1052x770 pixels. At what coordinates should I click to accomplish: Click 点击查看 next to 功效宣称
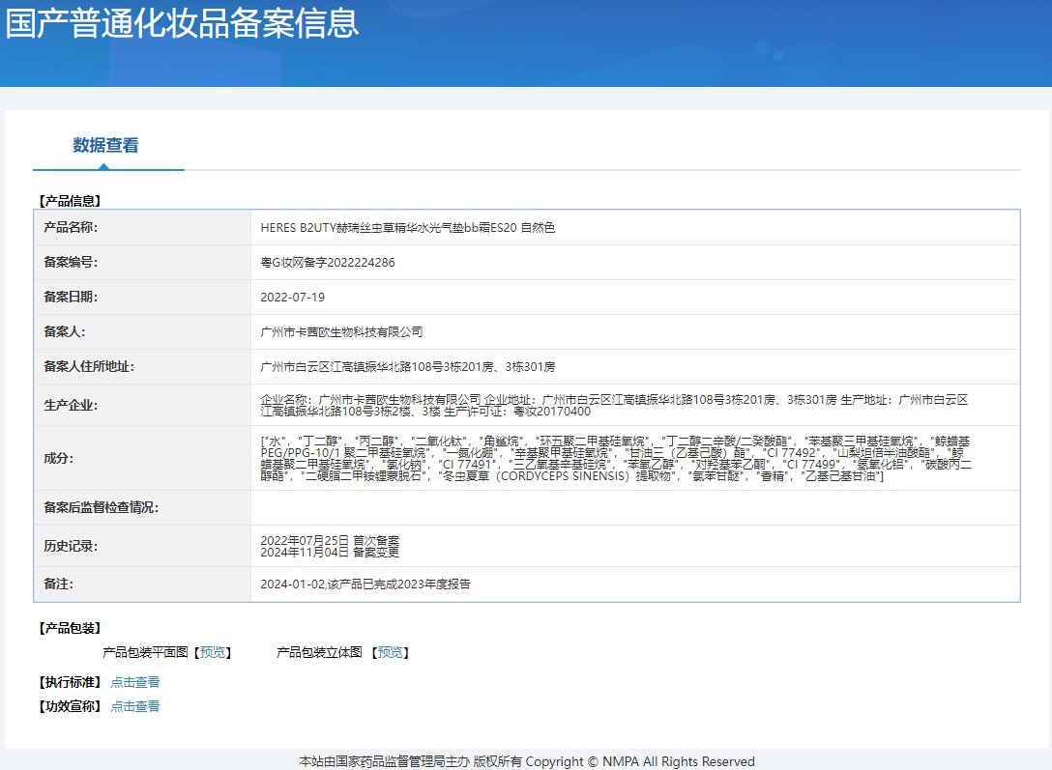pos(135,706)
